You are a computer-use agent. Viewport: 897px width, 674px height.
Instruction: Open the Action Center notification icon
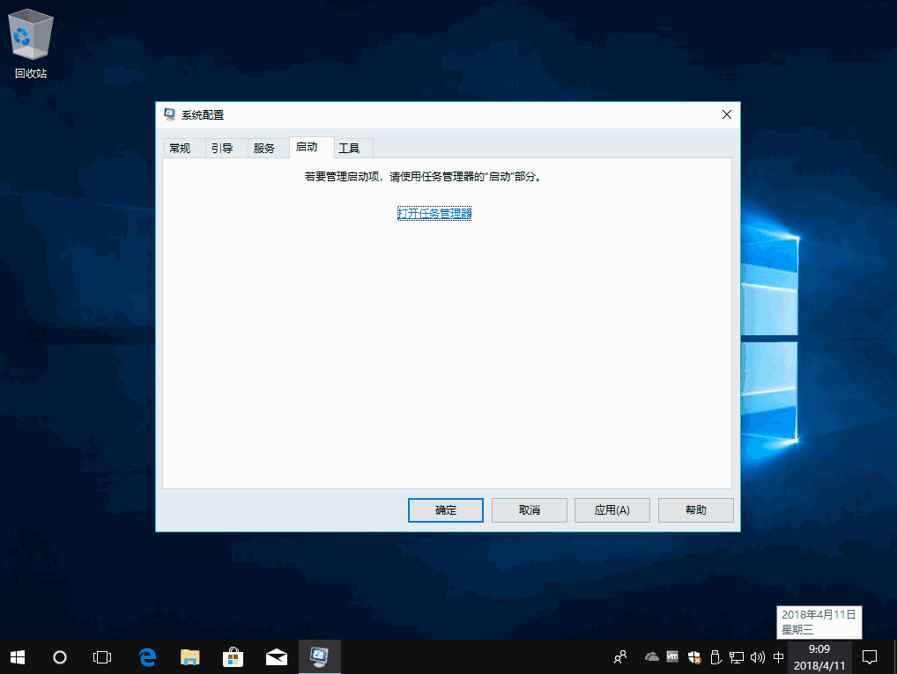[x=870, y=656]
